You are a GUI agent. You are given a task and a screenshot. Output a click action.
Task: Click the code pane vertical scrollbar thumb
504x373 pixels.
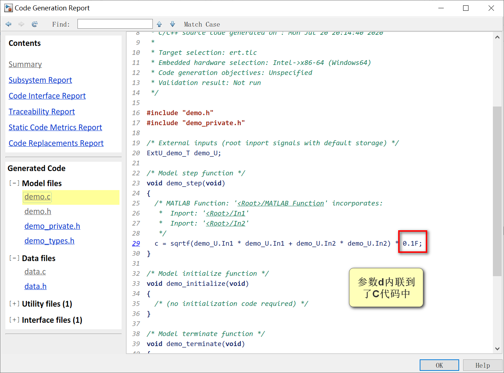[497, 191]
